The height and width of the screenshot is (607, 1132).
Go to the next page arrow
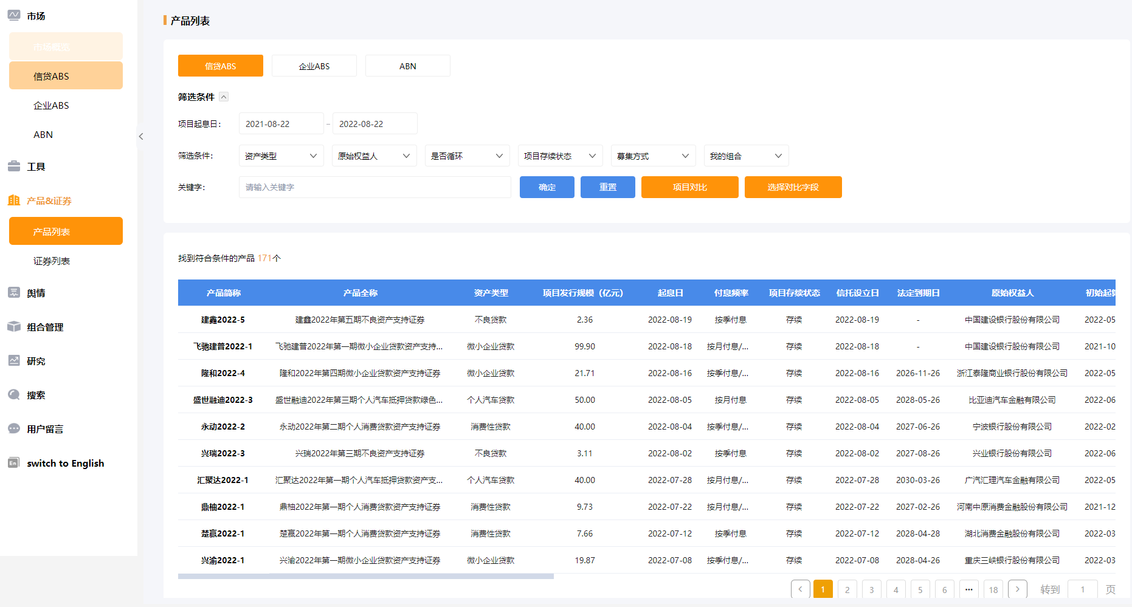(1018, 589)
